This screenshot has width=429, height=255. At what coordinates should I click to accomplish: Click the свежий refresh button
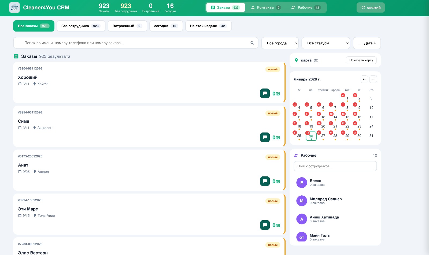[x=371, y=7]
